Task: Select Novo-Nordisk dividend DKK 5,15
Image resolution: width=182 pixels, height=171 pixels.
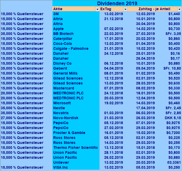Action: tap(173, 118)
